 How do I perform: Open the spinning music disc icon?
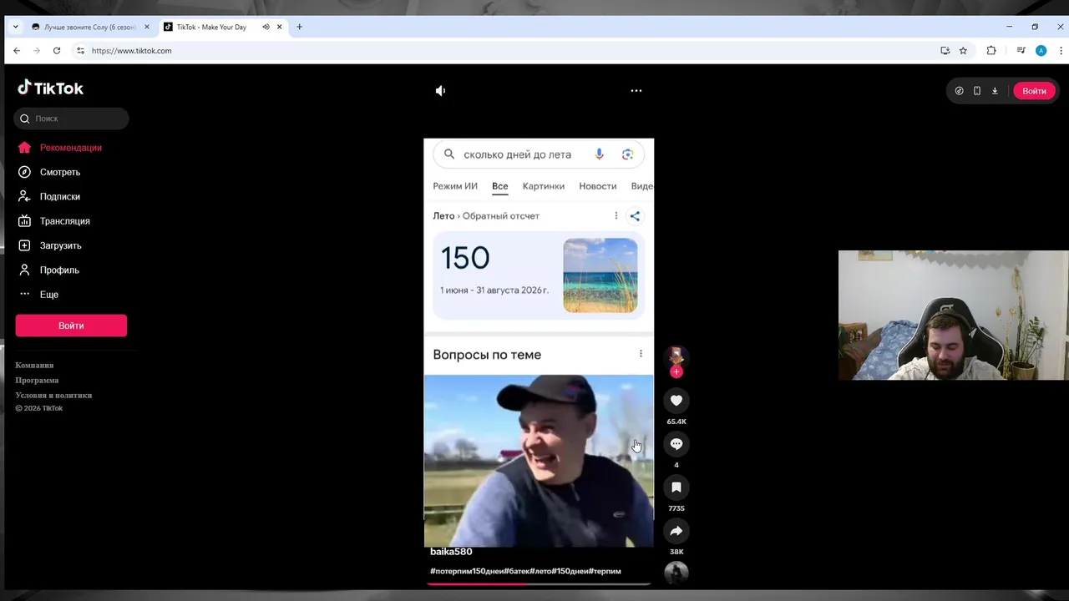tap(676, 573)
